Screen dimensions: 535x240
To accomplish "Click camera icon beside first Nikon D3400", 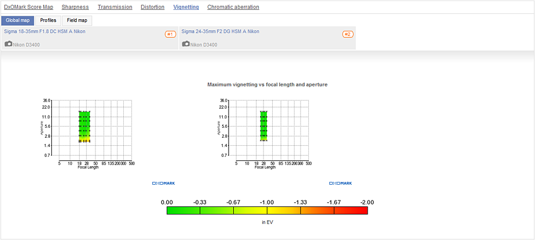I will coord(9,44).
